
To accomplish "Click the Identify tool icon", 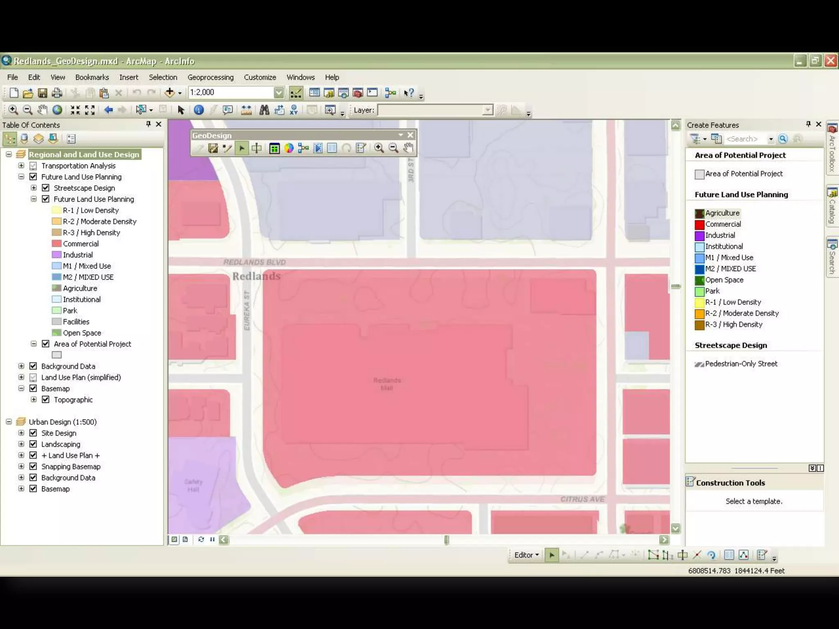I will [199, 110].
